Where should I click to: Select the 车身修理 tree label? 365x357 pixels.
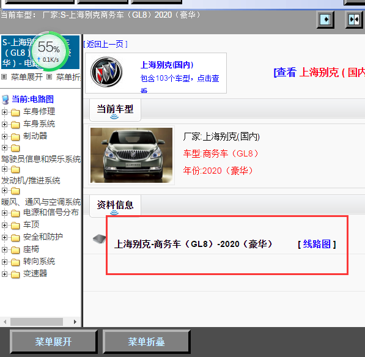tap(39, 111)
